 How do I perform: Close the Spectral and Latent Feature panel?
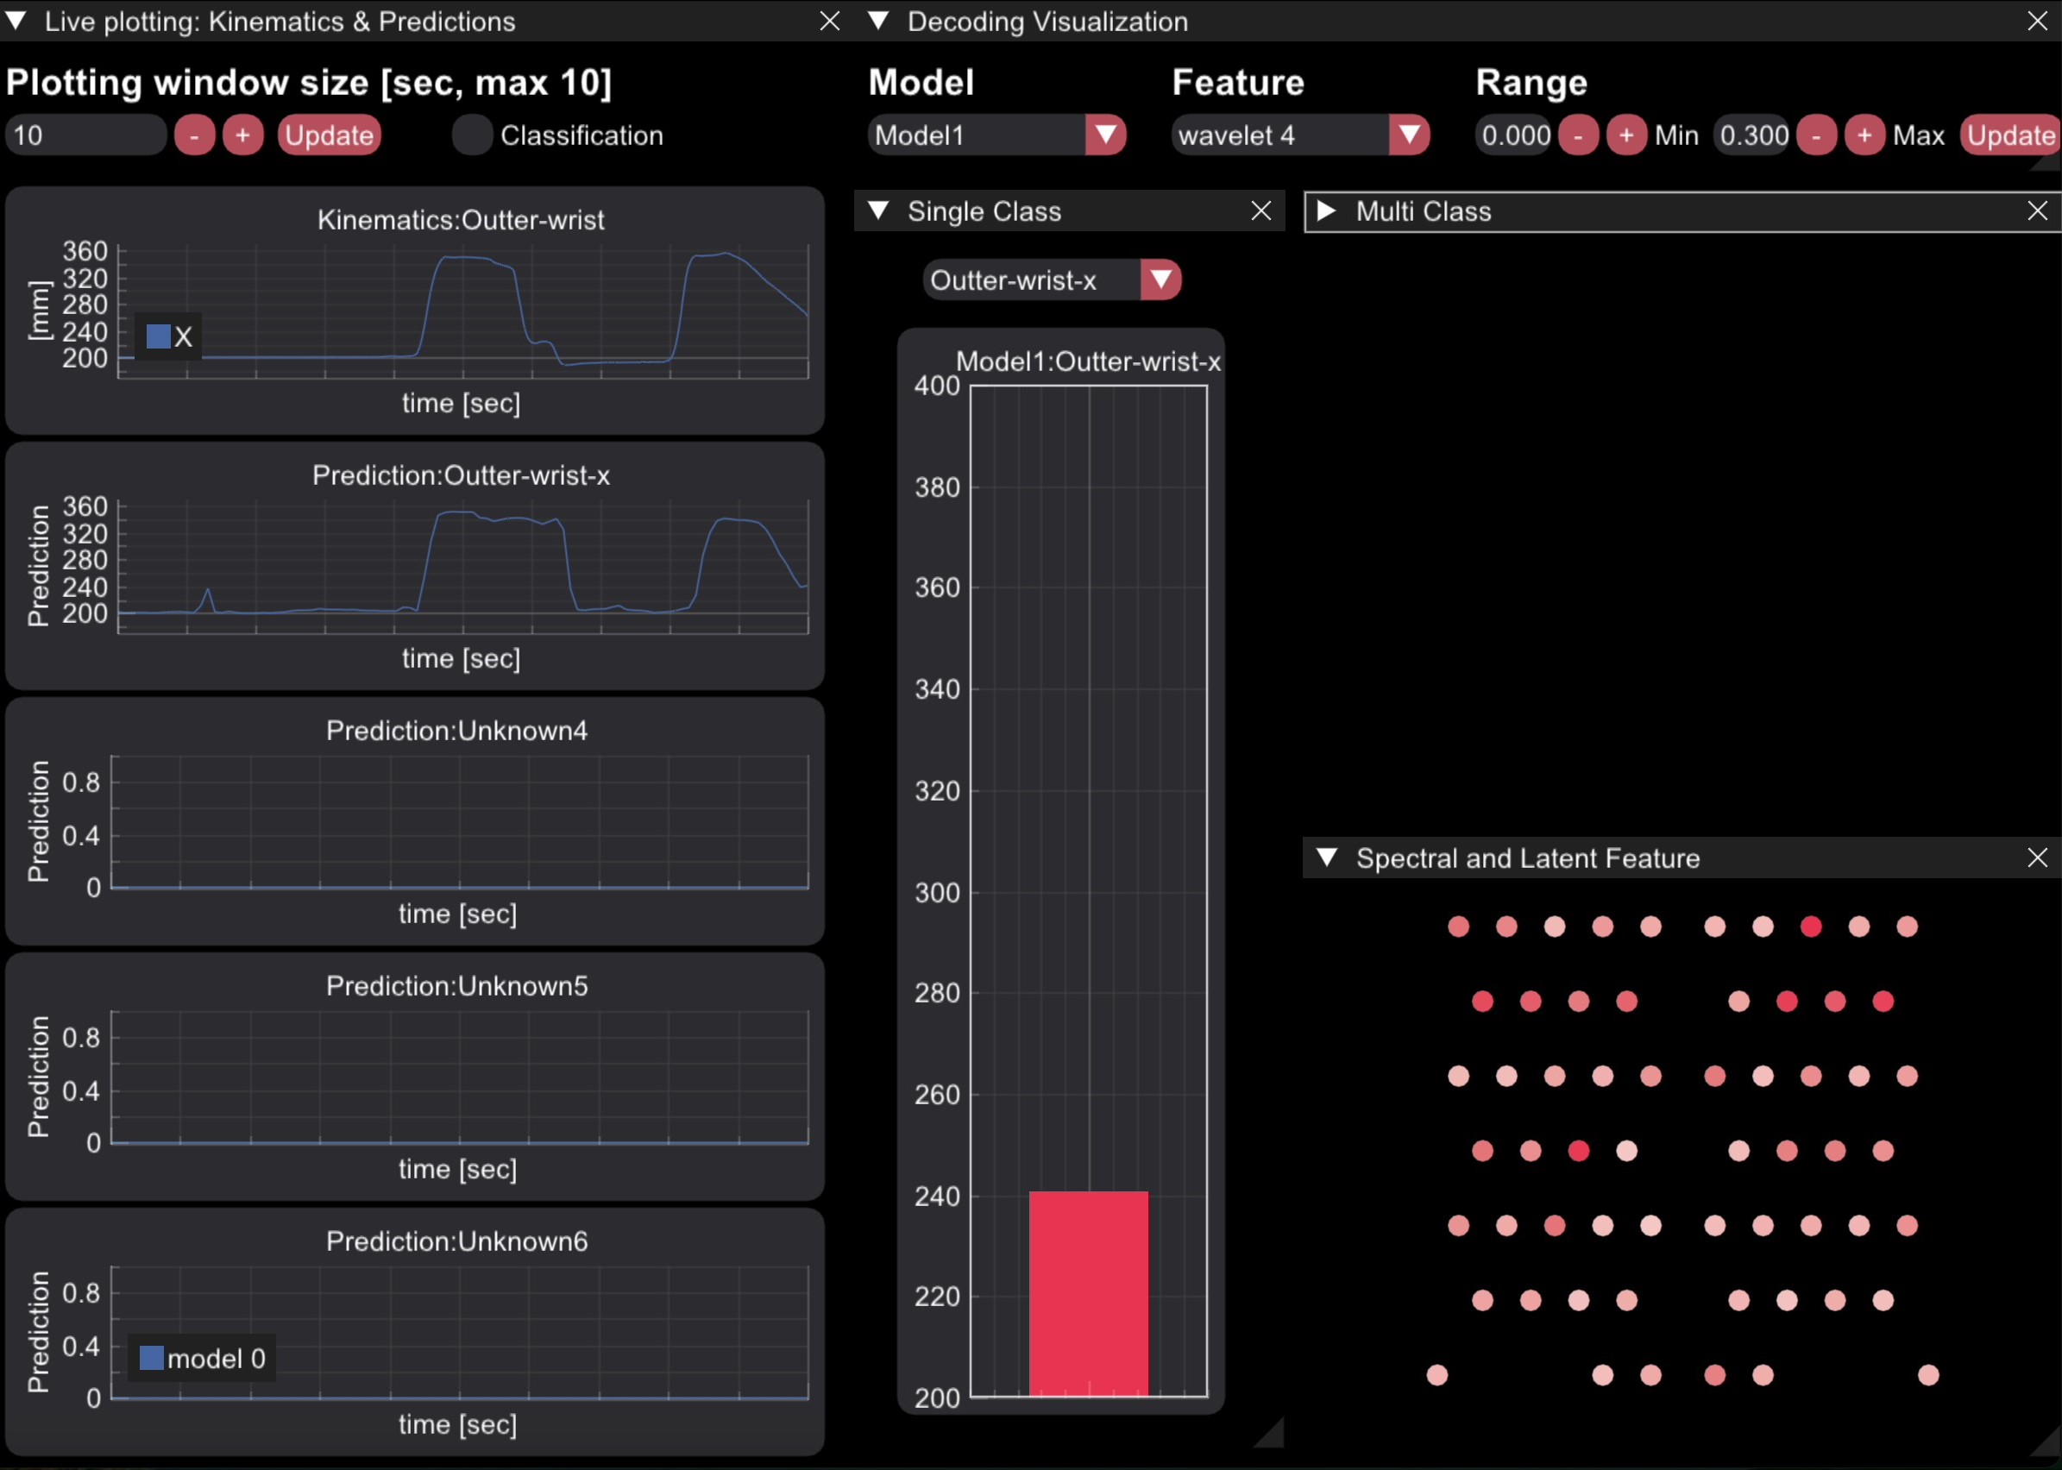pyautogui.click(x=2037, y=857)
